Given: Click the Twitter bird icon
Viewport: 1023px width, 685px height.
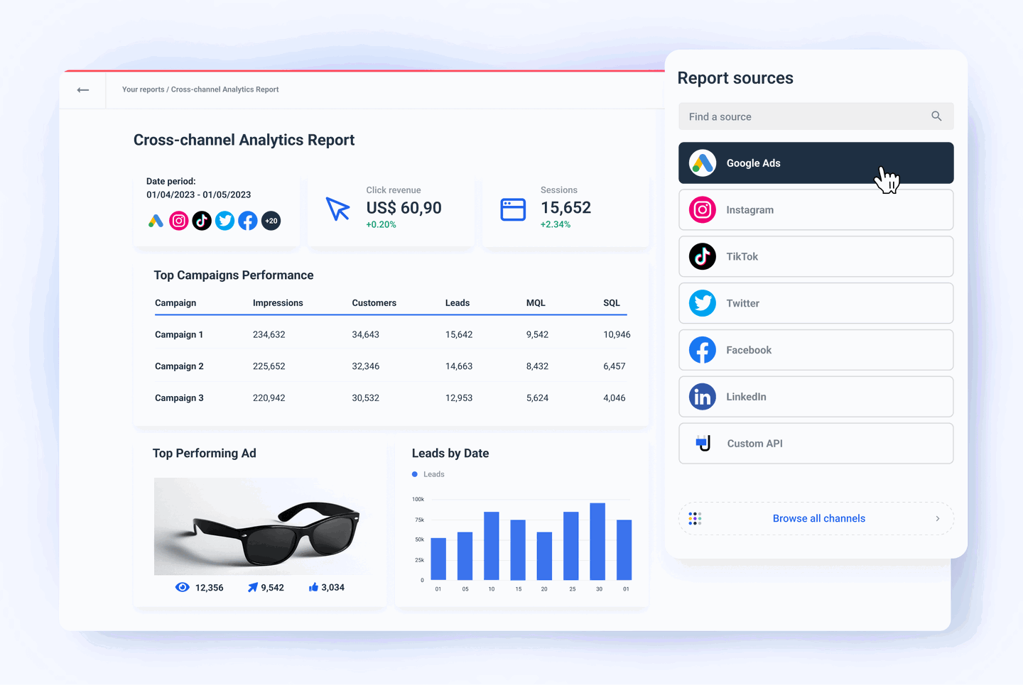Looking at the screenshot, I should (x=702, y=303).
